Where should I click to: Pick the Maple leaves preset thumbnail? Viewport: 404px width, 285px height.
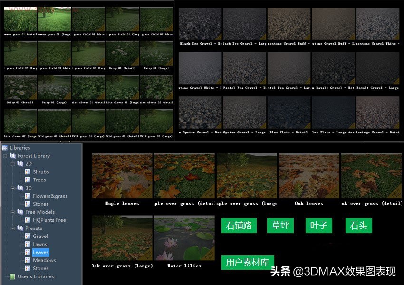click(x=122, y=175)
